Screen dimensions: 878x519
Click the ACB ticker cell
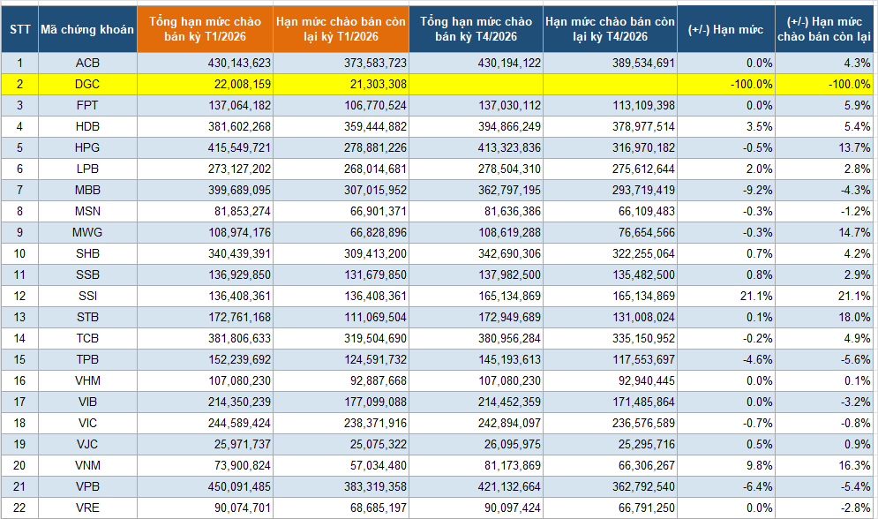87,63
